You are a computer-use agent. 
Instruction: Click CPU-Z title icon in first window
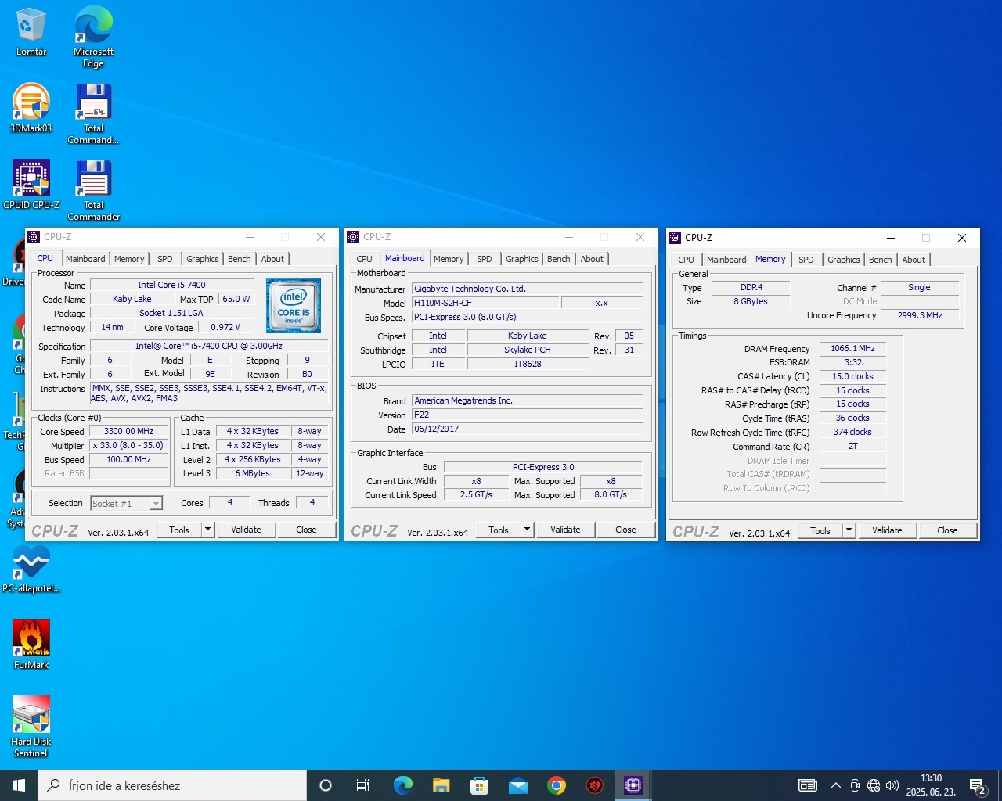(x=34, y=237)
